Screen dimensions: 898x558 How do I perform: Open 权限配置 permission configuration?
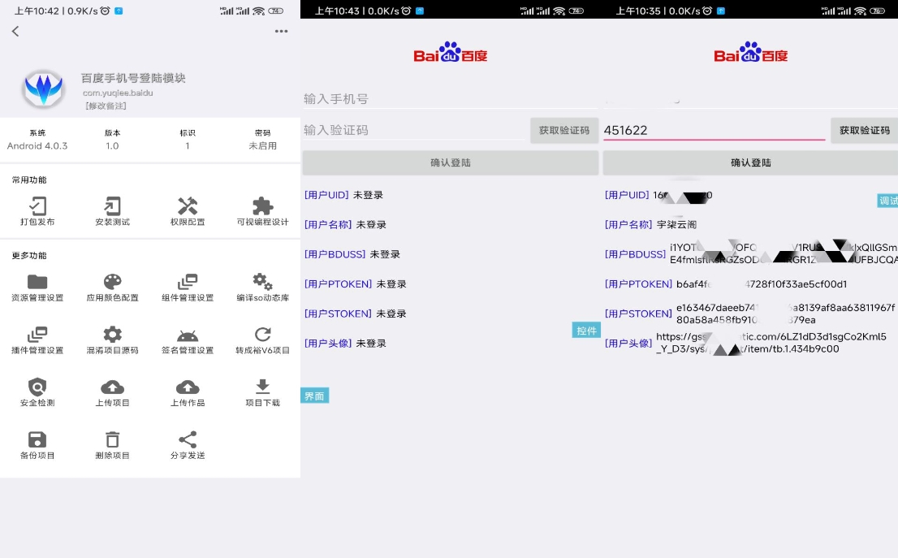tap(188, 209)
